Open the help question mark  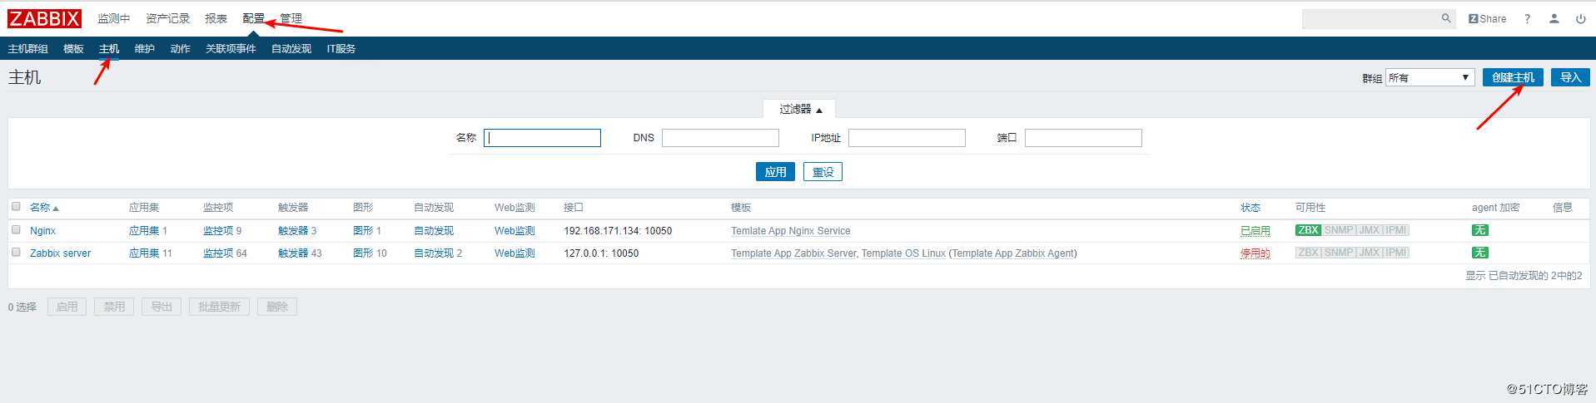[x=1527, y=18]
